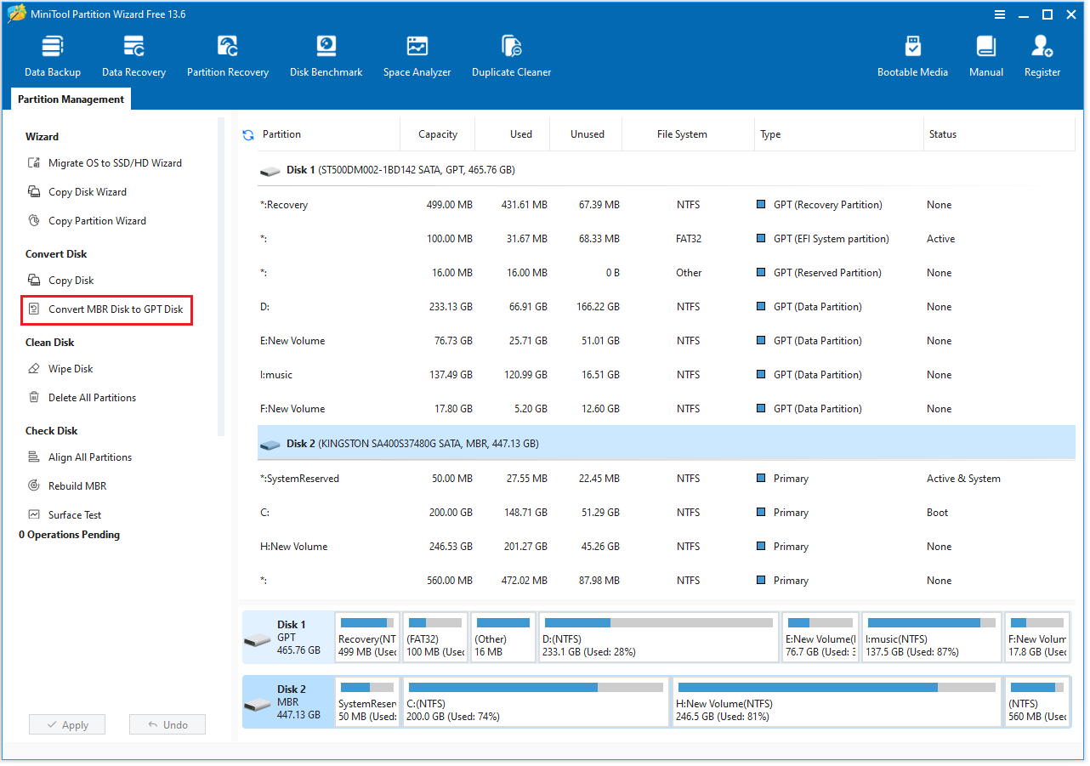This screenshot has width=1090, height=766.
Task: Select Copy Disk under Convert Disk
Action: click(x=60, y=281)
